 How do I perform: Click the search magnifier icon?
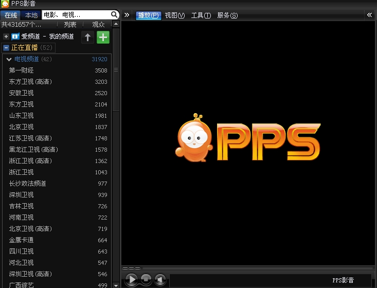[114, 15]
